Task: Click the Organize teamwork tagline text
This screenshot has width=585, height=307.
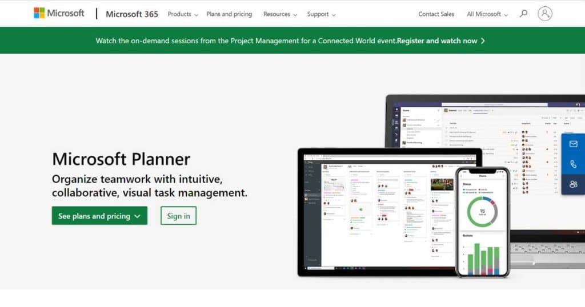Action: (150, 186)
